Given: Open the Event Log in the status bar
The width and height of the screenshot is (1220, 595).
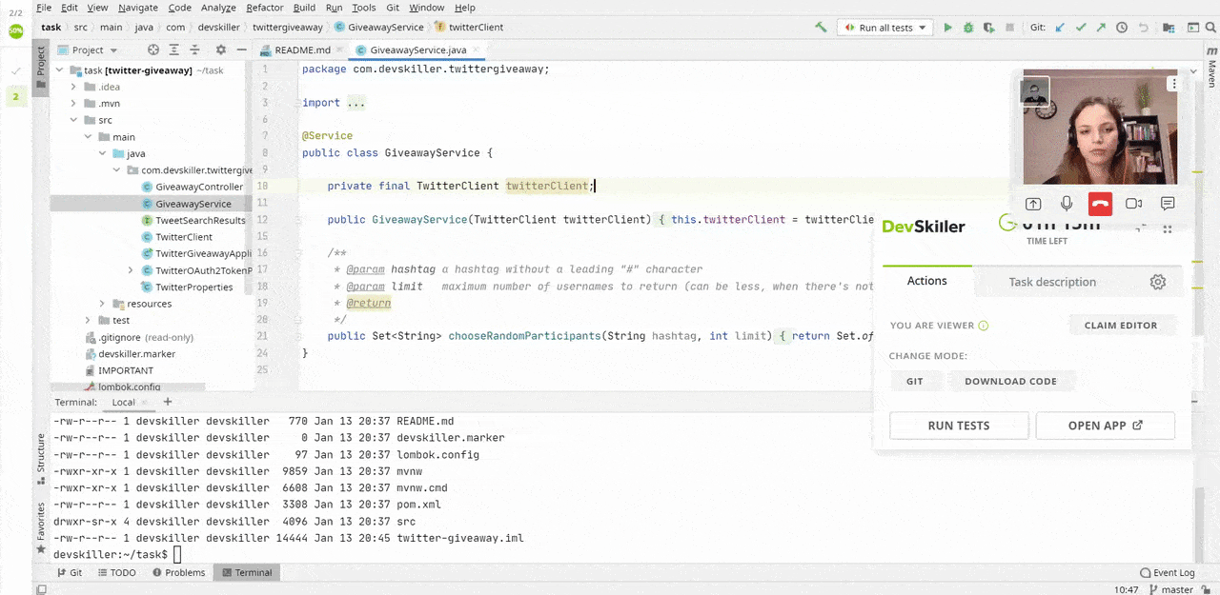Looking at the screenshot, I should pyautogui.click(x=1167, y=572).
